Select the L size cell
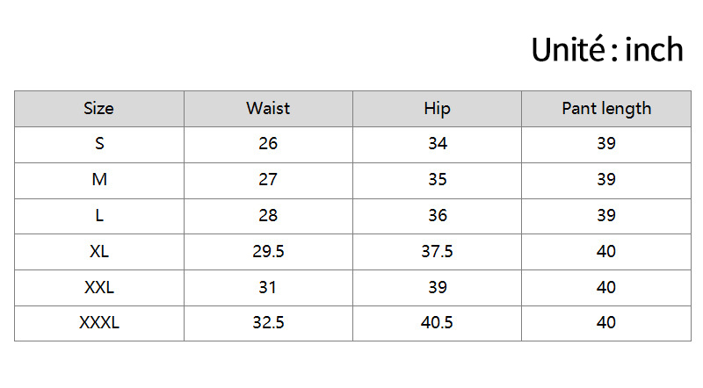Image resolution: width=703 pixels, height=388 pixels. tap(99, 217)
